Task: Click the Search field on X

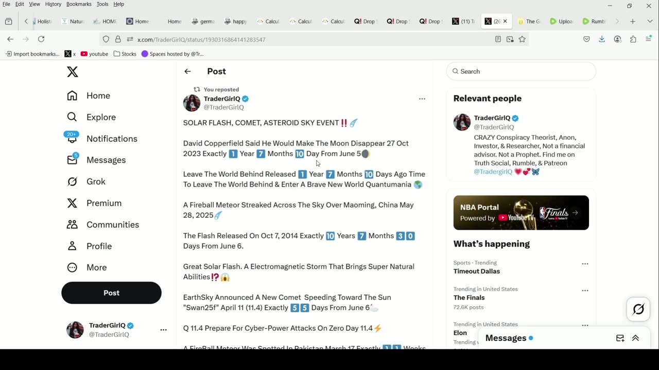Action: click(x=521, y=71)
